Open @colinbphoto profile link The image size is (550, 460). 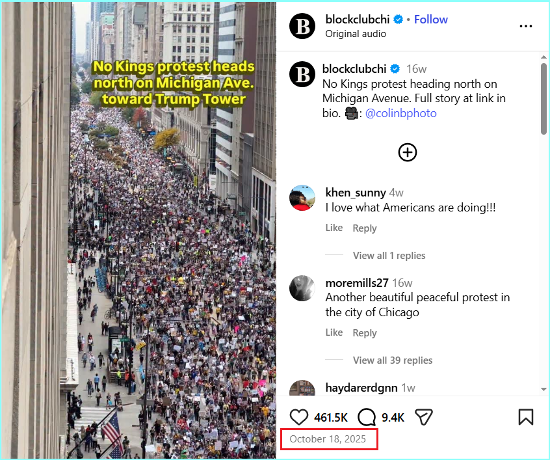401,113
